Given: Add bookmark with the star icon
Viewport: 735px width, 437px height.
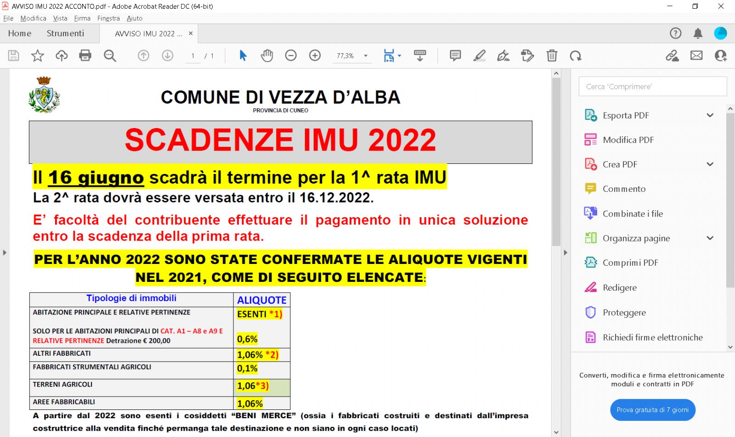Looking at the screenshot, I should point(37,56).
